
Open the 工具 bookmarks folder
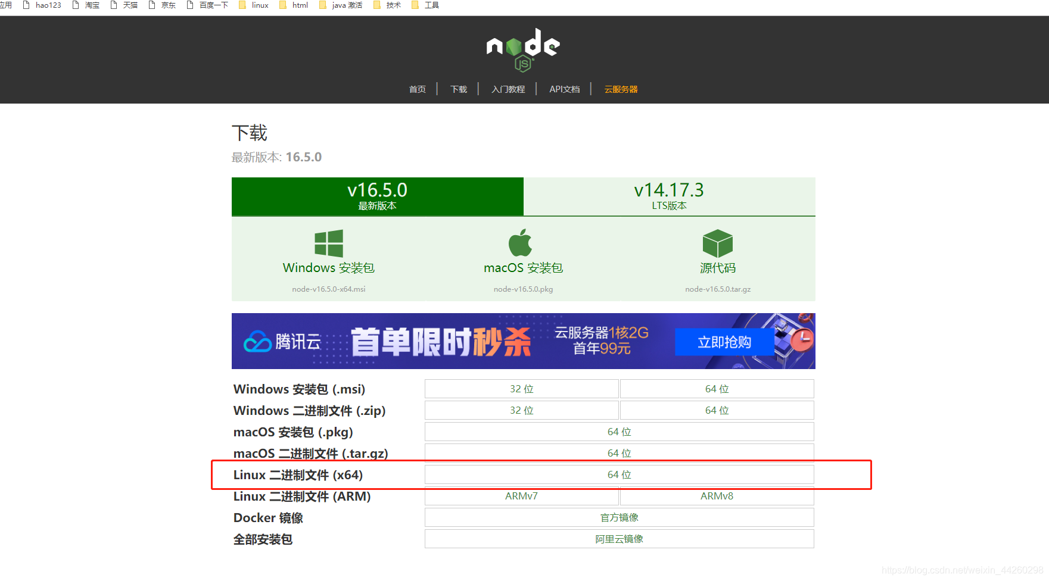(432, 5)
